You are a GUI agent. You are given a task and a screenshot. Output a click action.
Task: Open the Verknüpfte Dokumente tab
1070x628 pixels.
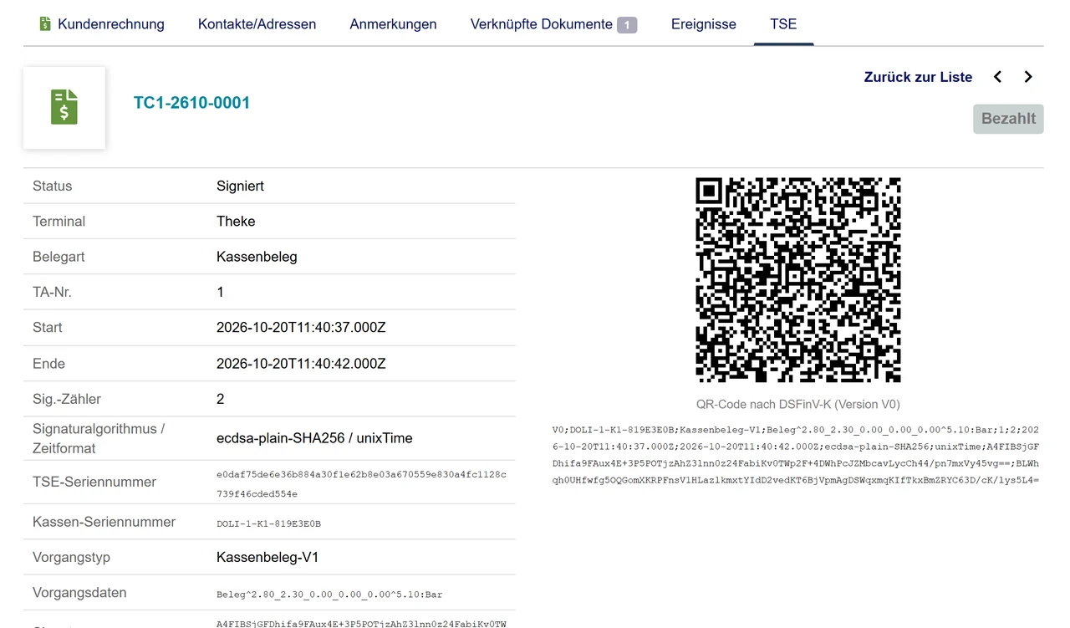click(553, 24)
